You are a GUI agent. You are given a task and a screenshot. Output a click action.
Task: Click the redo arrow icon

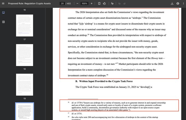[x=124, y=4]
